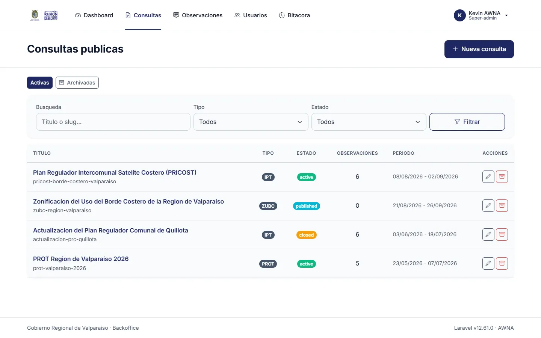Click the period 23/05/2026 - 07/07/2026
Image resolution: width=541 pixels, height=338 pixels.
[425, 263]
